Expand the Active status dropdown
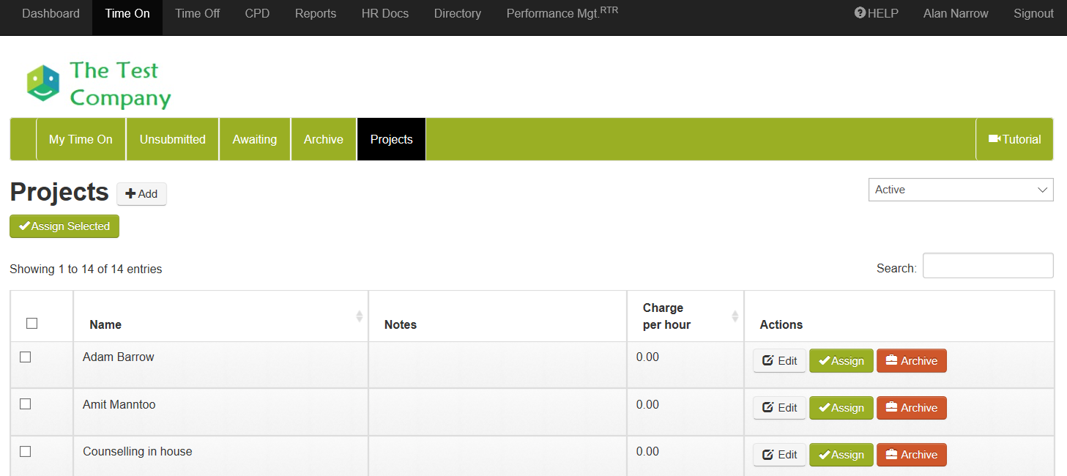Screen dimensions: 1067x476 960,190
